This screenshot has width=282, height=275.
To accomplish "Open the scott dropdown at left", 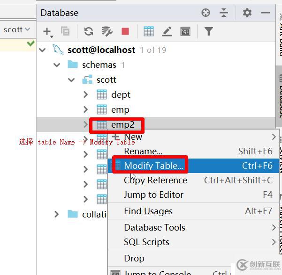I will tap(17, 29).
